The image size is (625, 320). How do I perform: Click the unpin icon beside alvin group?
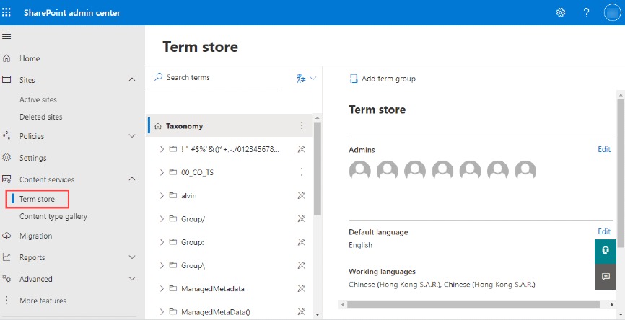[x=302, y=195]
